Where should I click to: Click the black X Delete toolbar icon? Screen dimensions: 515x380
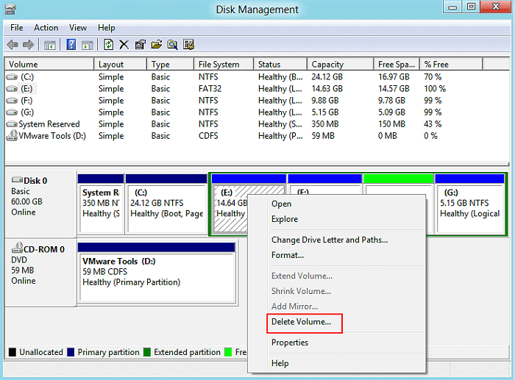click(124, 45)
